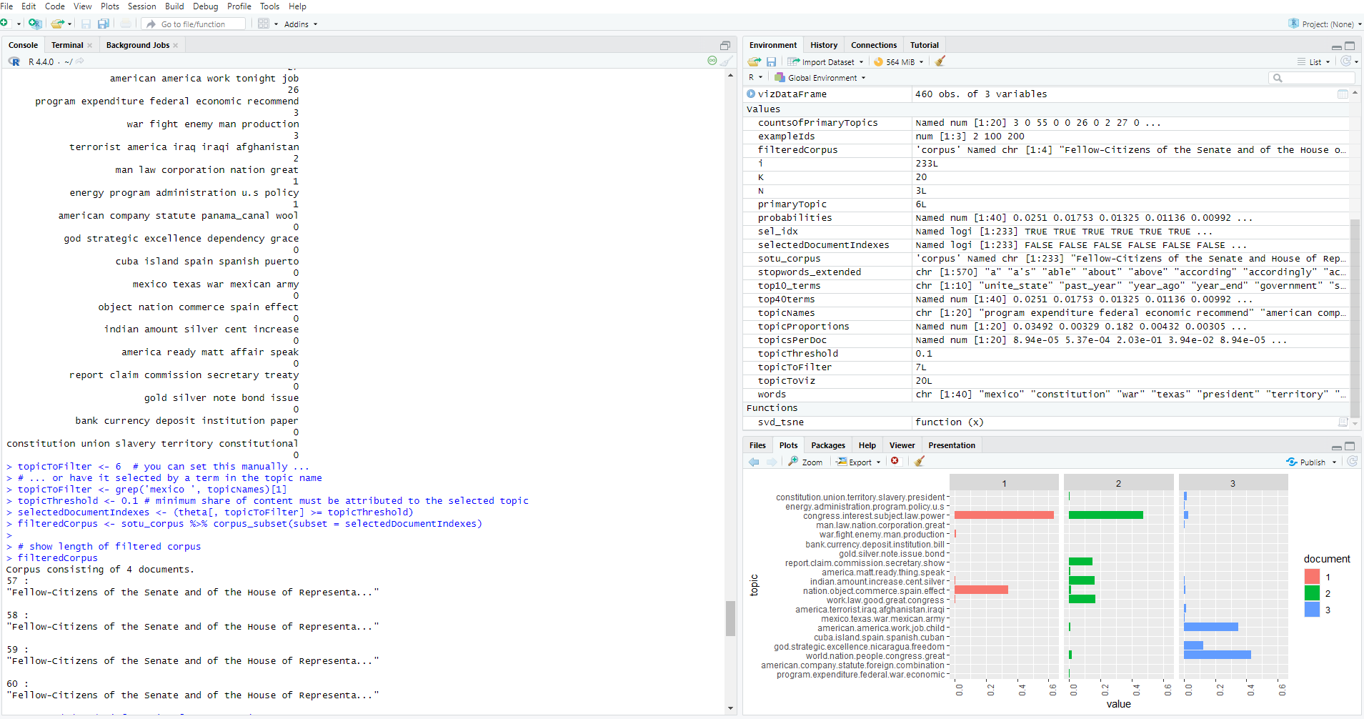The width and height of the screenshot is (1364, 719).
Task: Close the Background Jobs tab
Action: click(176, 45)
